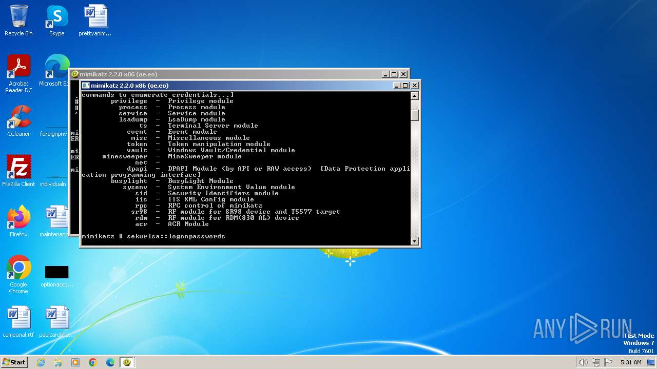Click the console scrollbar down arrow
The width and height of the screenshot is (657, 369).
(415, 241)
